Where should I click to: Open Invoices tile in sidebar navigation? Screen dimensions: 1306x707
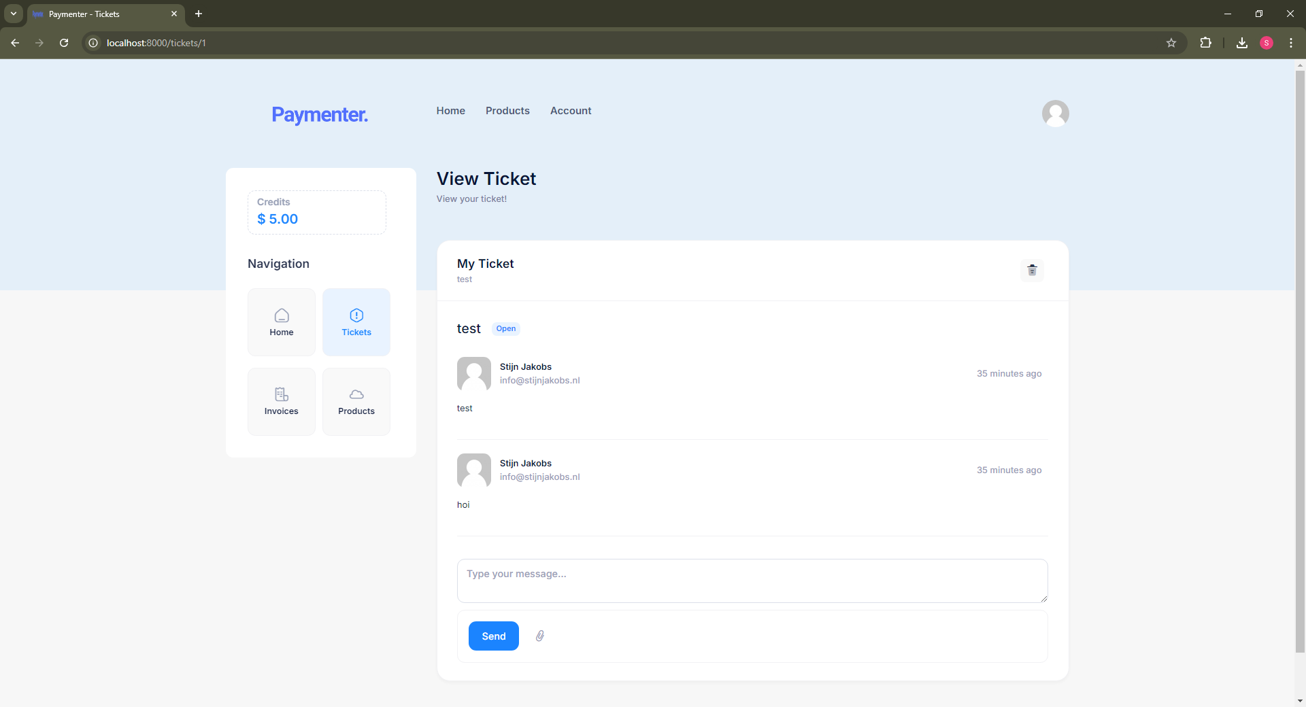point(282,402)
